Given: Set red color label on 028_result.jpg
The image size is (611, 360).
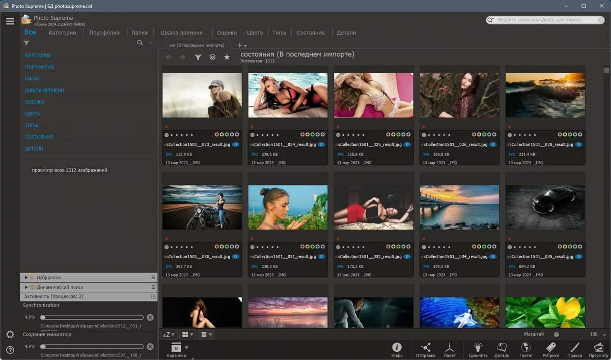Looking at the screenshot, I should (560, 135).
